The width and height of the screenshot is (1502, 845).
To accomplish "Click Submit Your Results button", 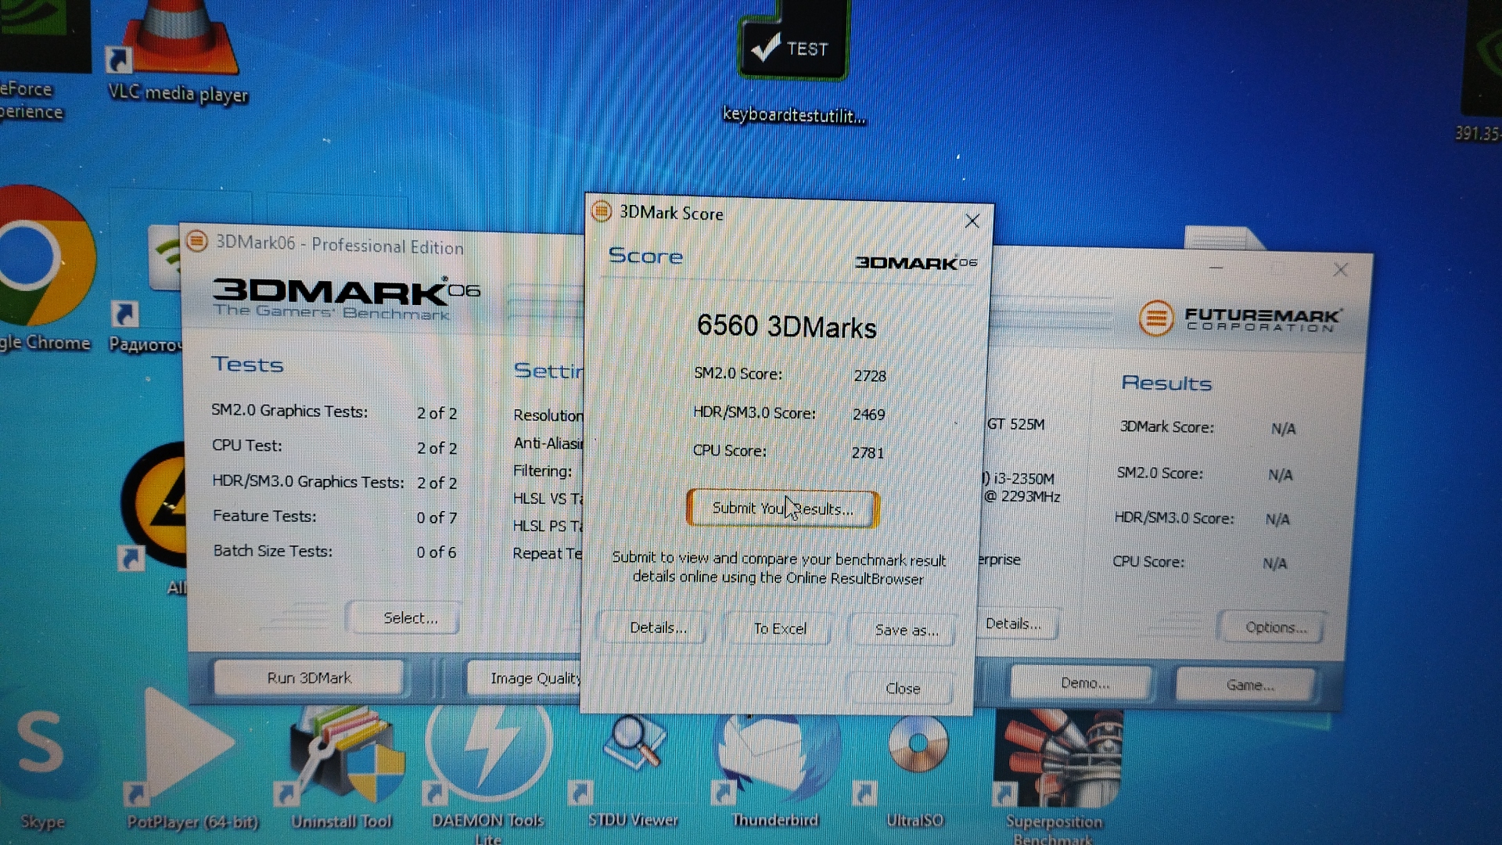I will [x=782, y=509].
